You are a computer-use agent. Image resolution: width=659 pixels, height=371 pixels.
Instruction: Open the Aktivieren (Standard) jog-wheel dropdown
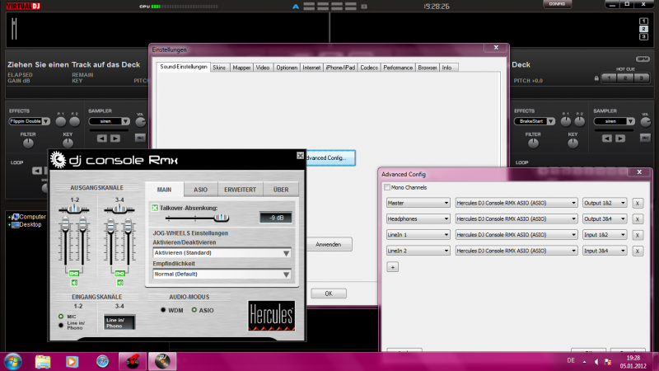point(222,253)
